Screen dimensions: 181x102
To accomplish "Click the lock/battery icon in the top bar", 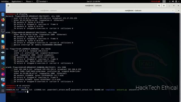I will 176,1.
